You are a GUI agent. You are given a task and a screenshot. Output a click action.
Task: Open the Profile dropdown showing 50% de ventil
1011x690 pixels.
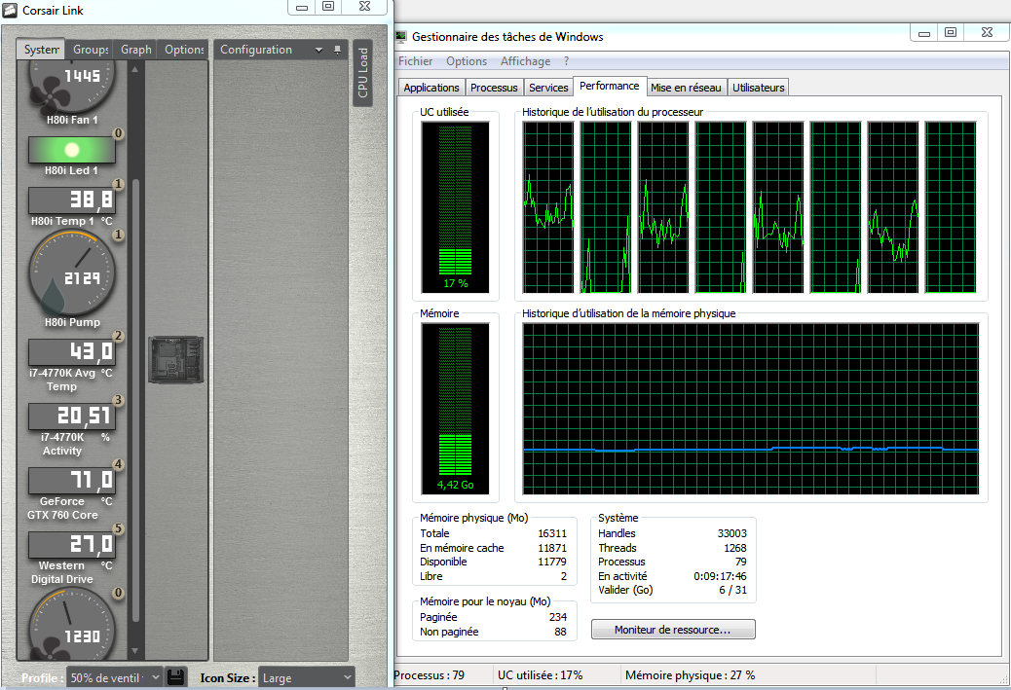[114, 677]
